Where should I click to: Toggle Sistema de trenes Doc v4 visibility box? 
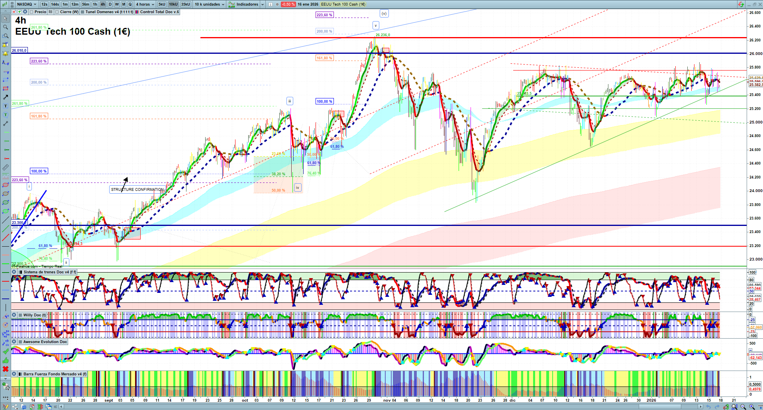pos(21,272)
